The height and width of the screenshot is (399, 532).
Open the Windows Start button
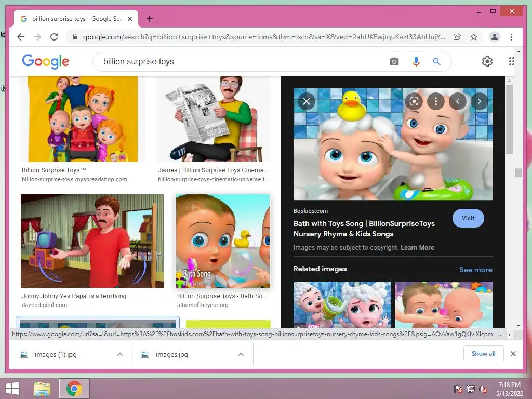coord(12,389)
